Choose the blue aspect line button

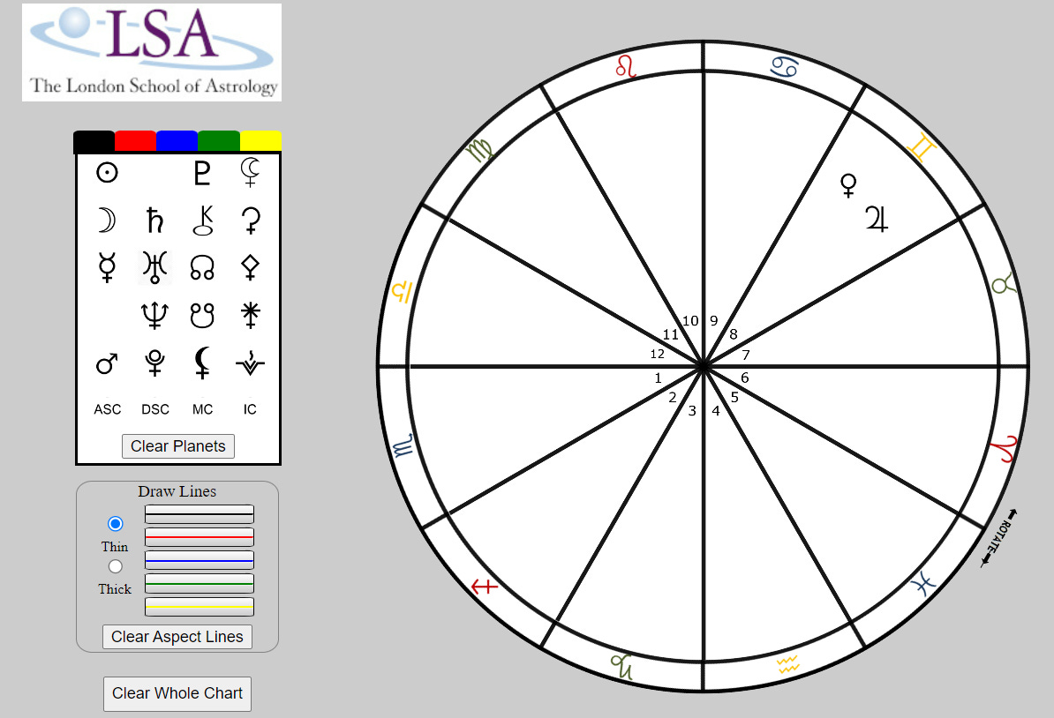[x=200, y=560]
